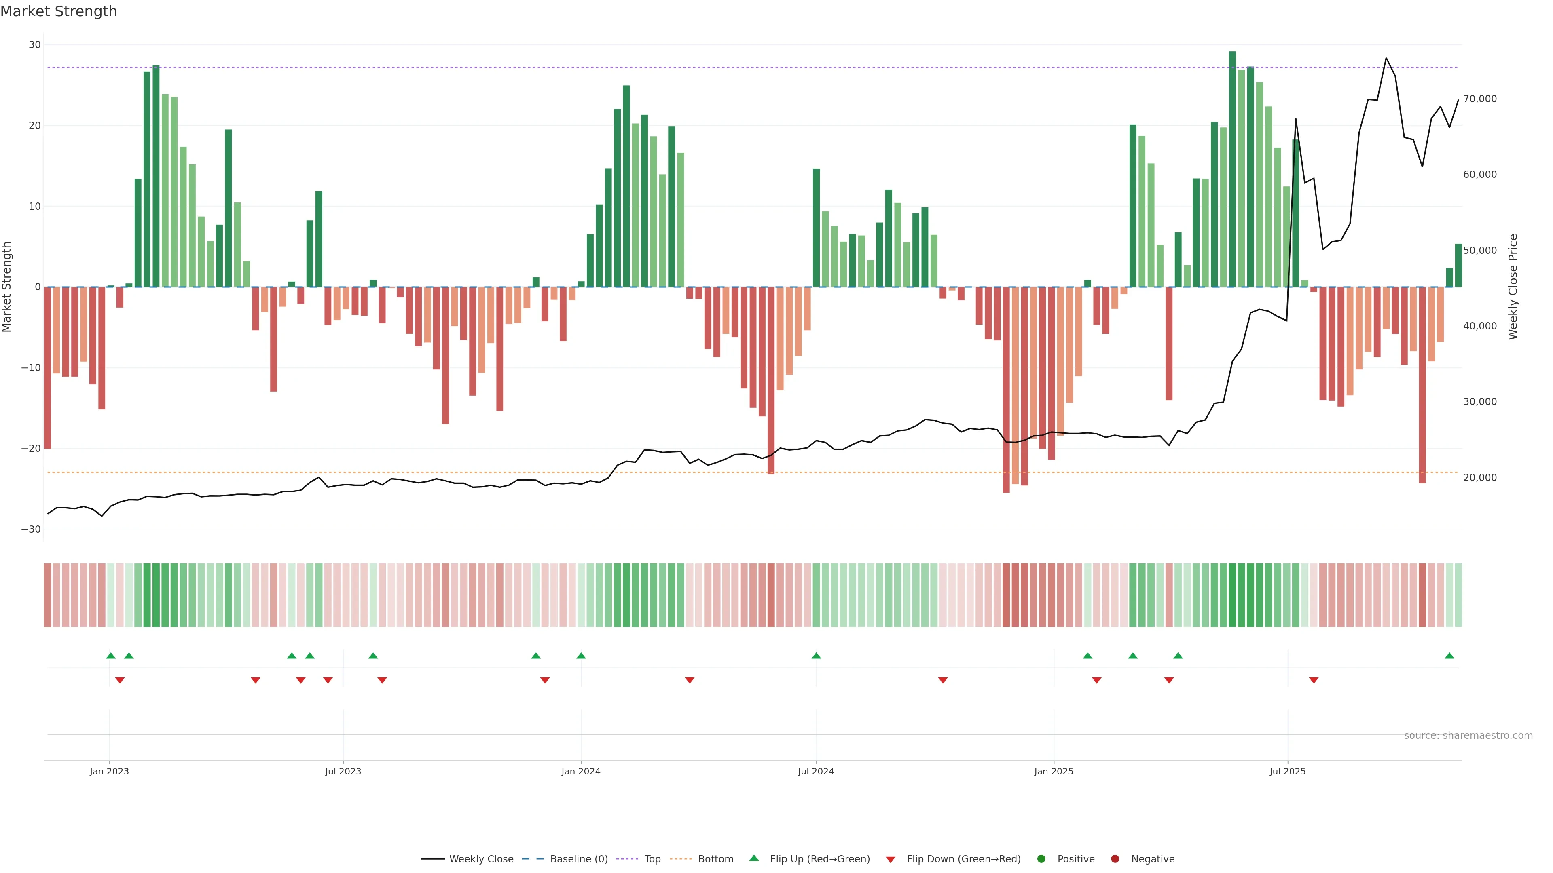The image size is (1553, 873).
Task: Click the Weekly Close Price axis title
Action: point(1513,287)
